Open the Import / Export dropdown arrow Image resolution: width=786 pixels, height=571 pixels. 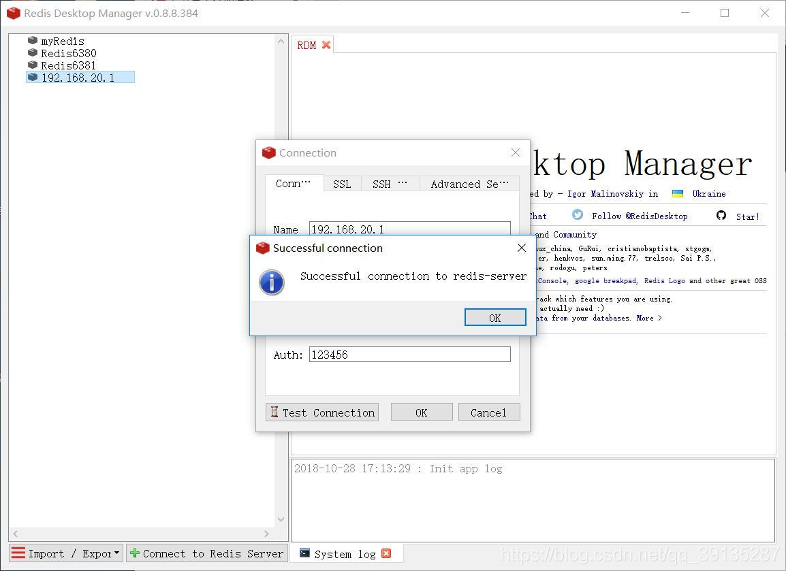pyautogui.click(x=116, y=553)
